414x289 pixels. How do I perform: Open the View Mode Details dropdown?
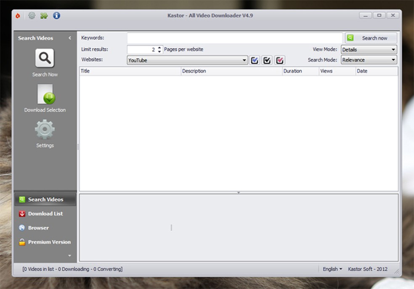[369, 49]
